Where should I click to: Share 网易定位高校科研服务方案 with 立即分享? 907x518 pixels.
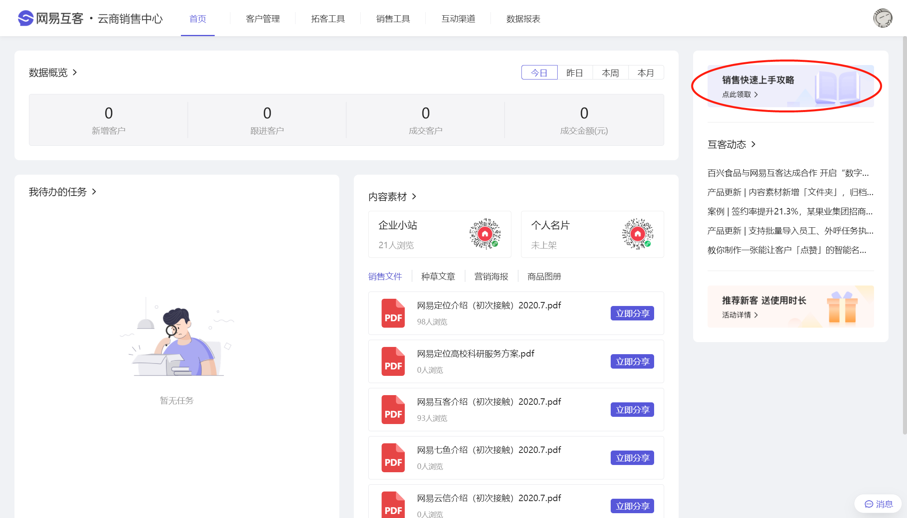(x=632, y=361)
